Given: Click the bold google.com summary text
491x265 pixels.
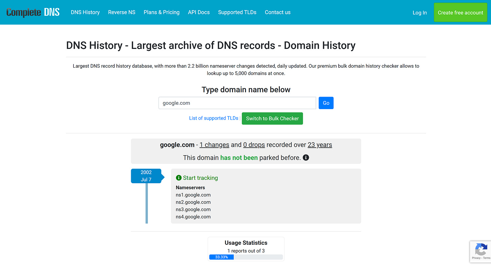Looking at the screenshot, I should 177,145.
